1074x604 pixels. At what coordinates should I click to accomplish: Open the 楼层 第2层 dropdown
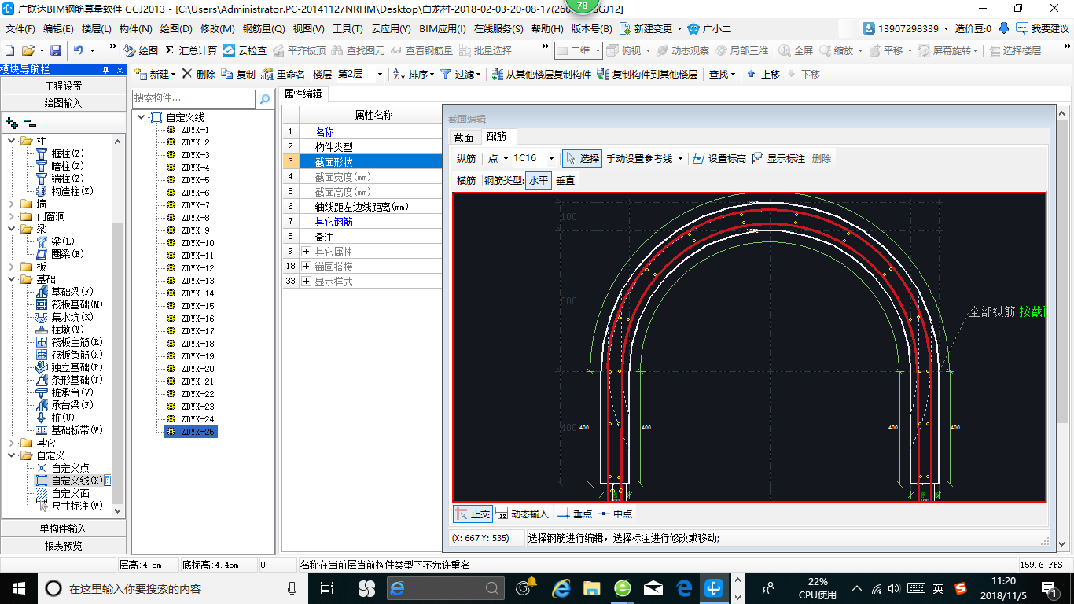pos(381,74)
